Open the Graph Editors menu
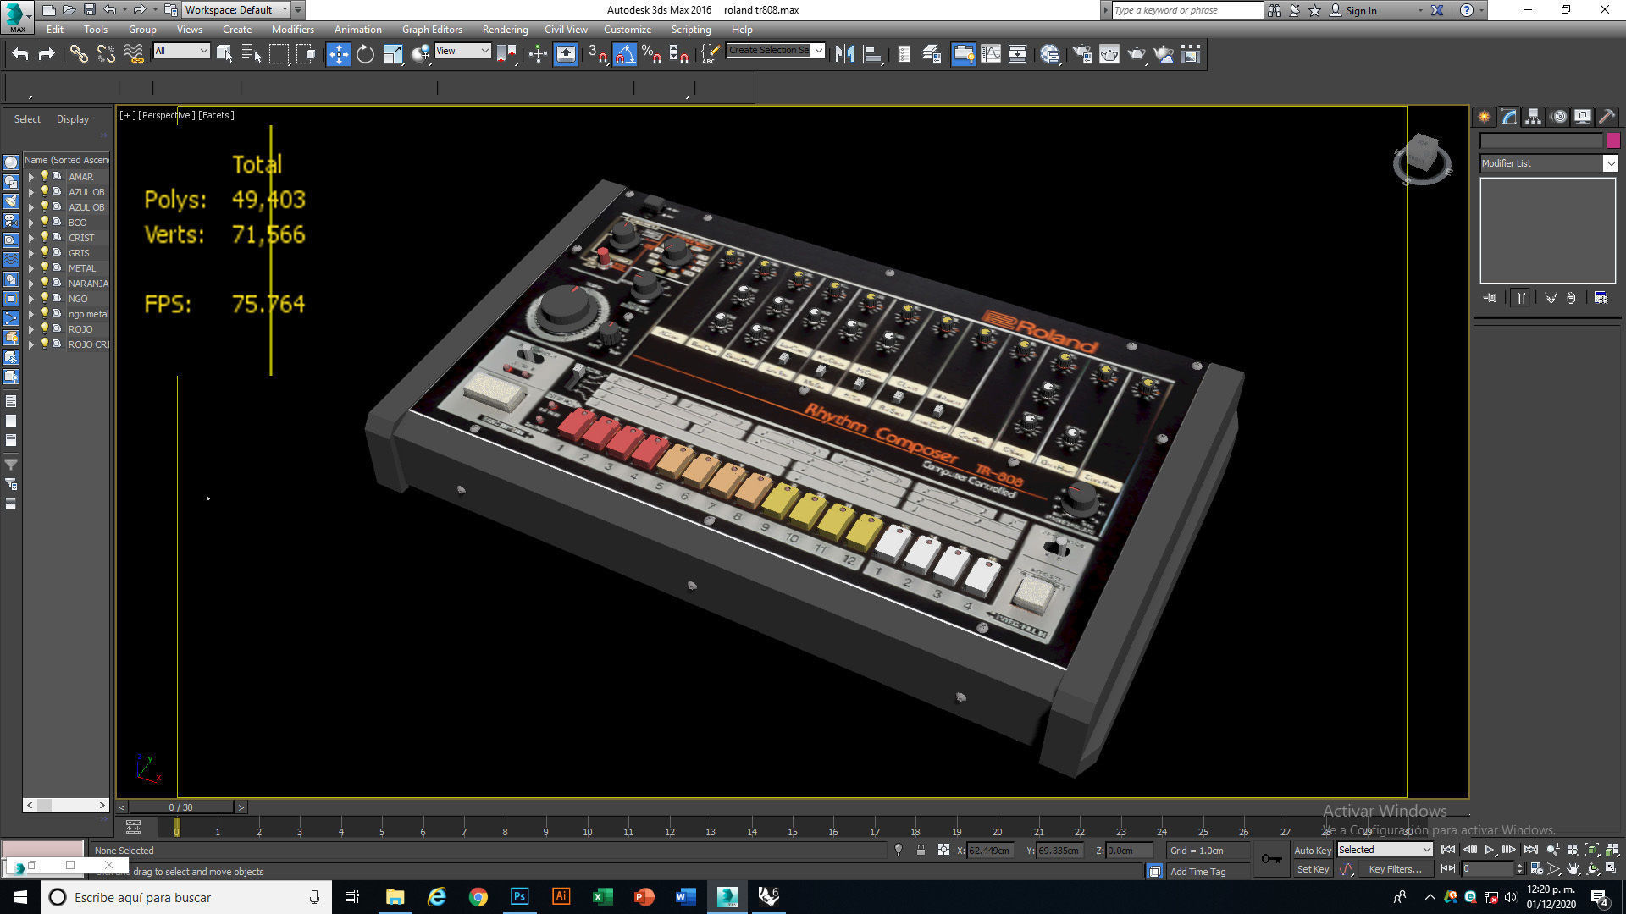 432,29
